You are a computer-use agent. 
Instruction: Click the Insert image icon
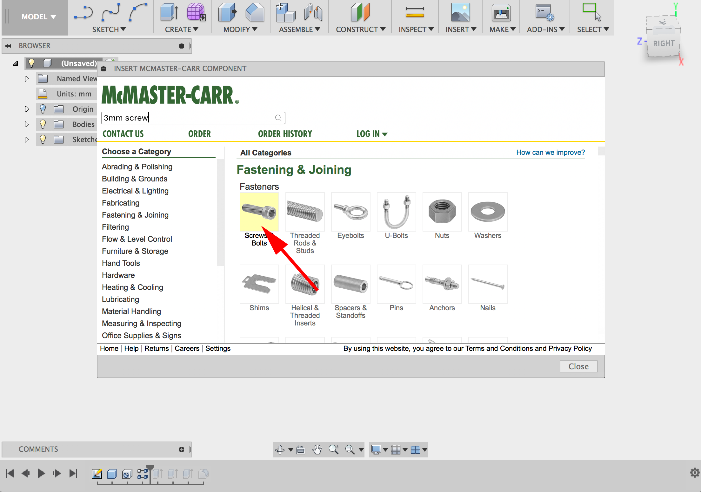pyautogui.click(x=460, y=13)
